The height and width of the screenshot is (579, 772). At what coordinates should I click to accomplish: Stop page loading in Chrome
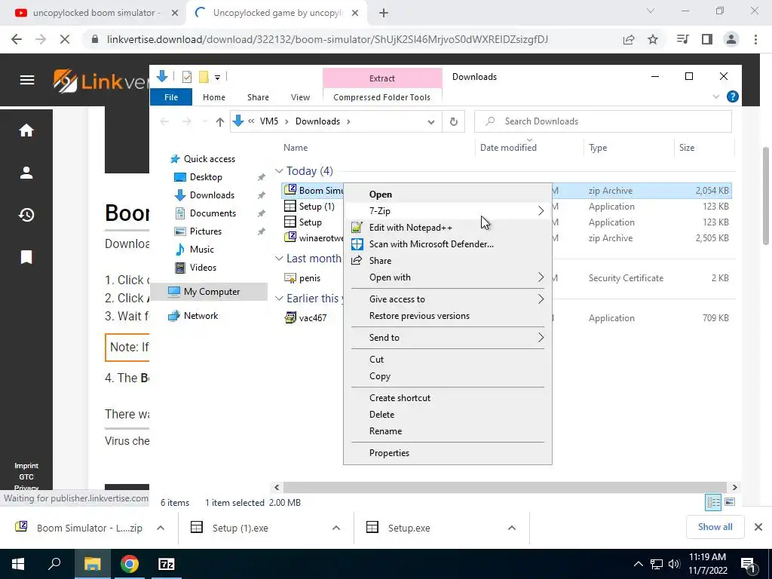(65, 39)
